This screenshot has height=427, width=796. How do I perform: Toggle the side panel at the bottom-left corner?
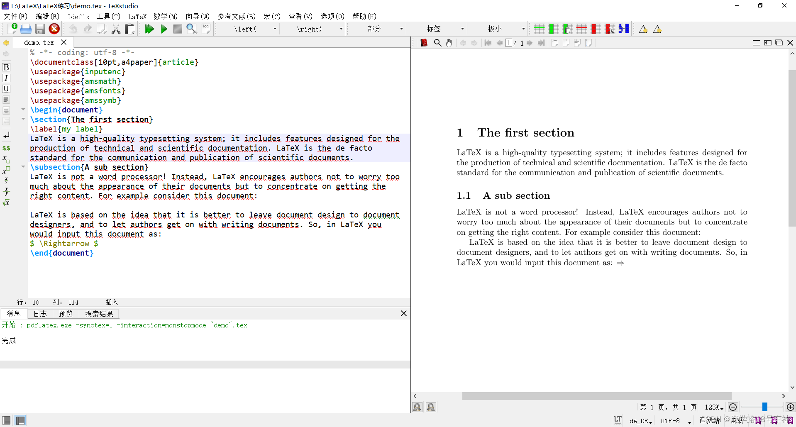click(x=7, y=420)
